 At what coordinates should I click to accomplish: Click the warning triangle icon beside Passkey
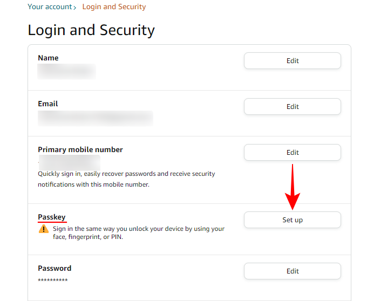[x=43, y=229]
